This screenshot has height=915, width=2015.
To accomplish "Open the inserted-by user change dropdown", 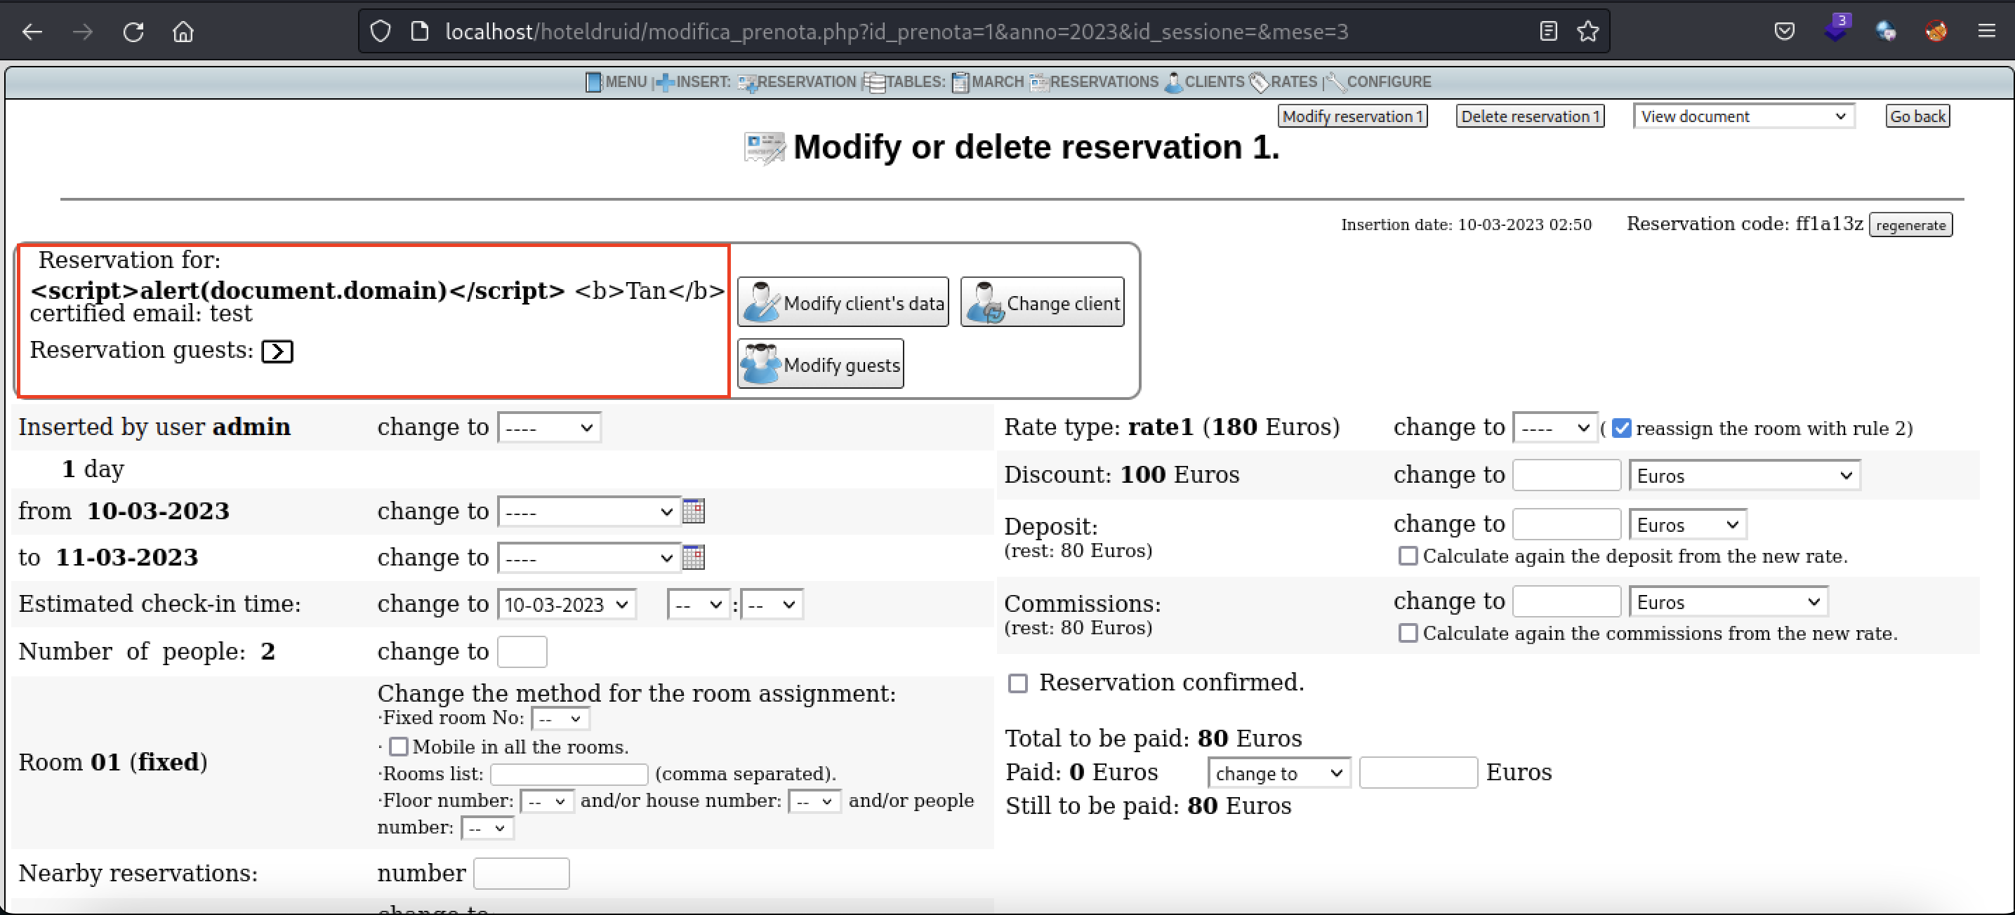I will pyautogui.click(x=548, y=428).
